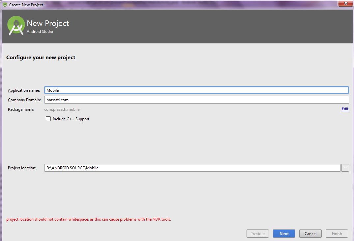Select the Application name input field
Image resolution: width=354 pixels, height=241 pixels.
(x=165, y=90)
